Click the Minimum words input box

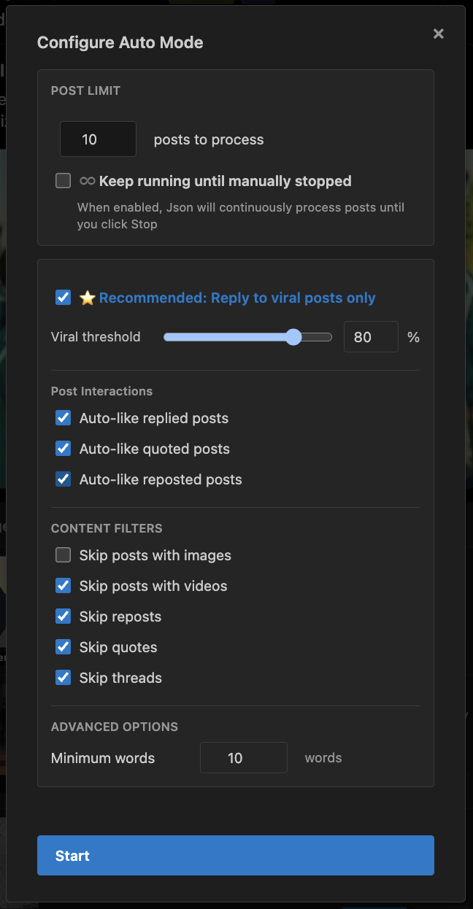[243, 757]
